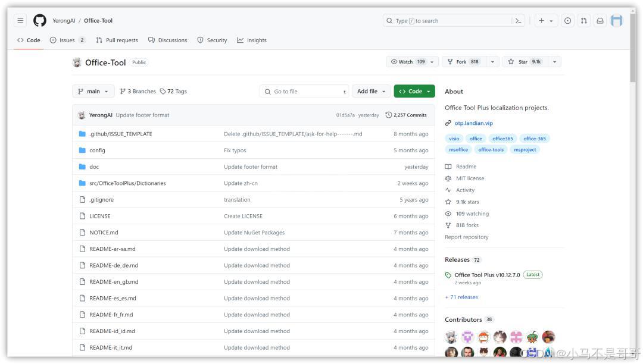
Task: Open the + 71 releases link
Action: click(x=461, y=297)
